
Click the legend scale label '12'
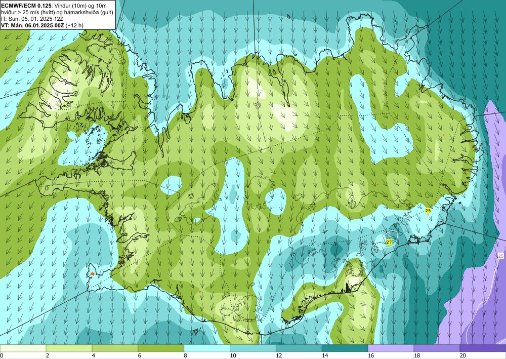(279, 355)
